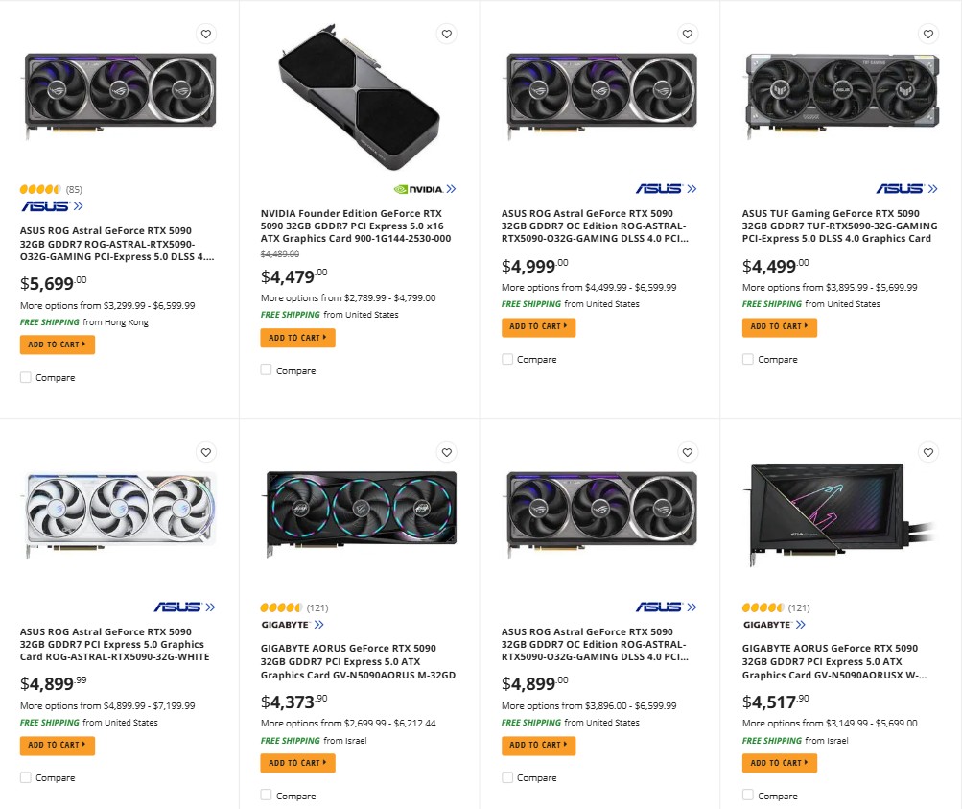This screenshot has height=809, width=962.
Task: Click the heart icon on the NVIDIA Founders Edition card
Action: 446,34
